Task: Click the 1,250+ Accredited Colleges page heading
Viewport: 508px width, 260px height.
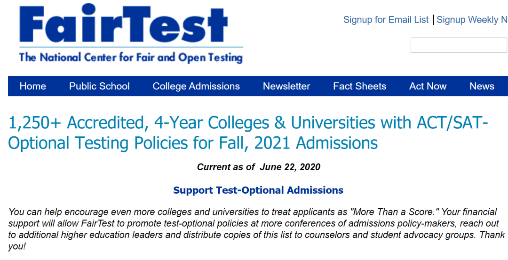Action: tap(248, 123)
